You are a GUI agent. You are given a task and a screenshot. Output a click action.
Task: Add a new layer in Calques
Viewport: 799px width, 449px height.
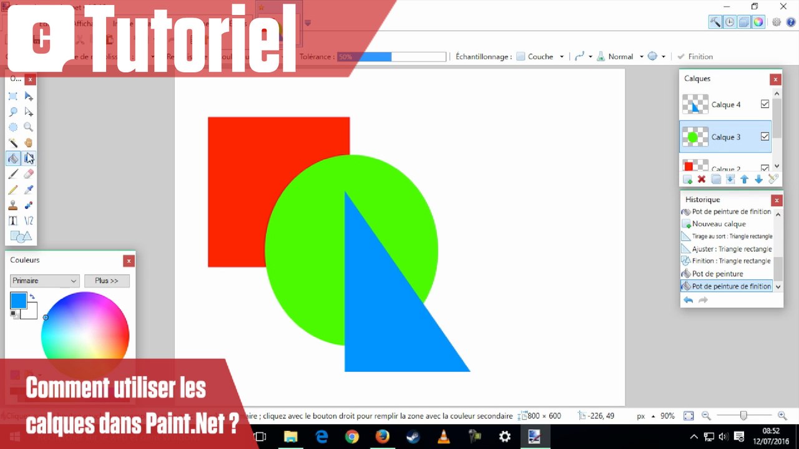(x=687, y=180)
